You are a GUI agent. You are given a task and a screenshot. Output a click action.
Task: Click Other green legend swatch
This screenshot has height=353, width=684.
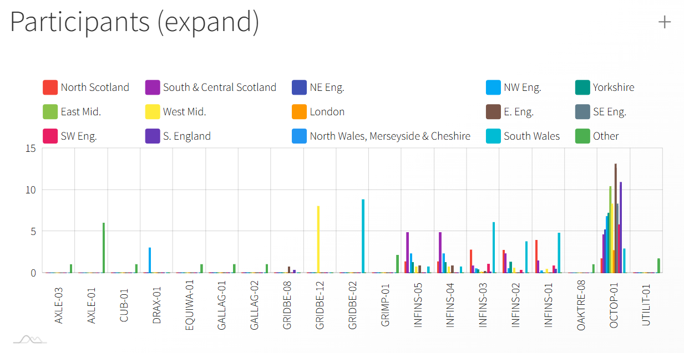582,136
